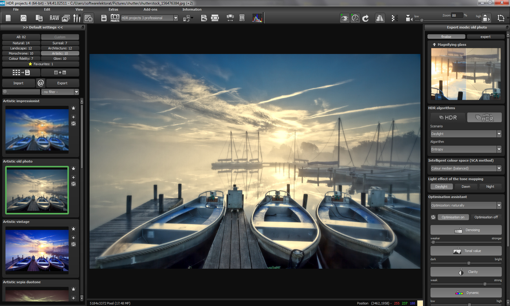The width and height of the screenshot is (510, 306).
Task: Select the HDR algorithm mode
Action: (448, 117)
